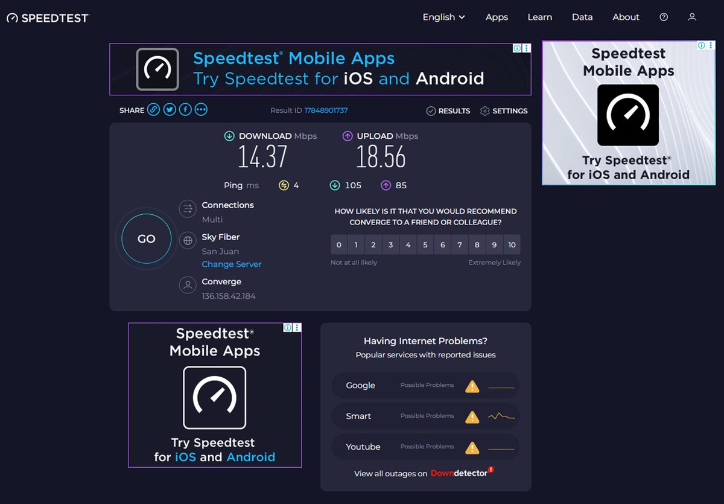This screenshot has width=724, height=504.
Task: Rate recommendation as 1
Action: point(356,244)
